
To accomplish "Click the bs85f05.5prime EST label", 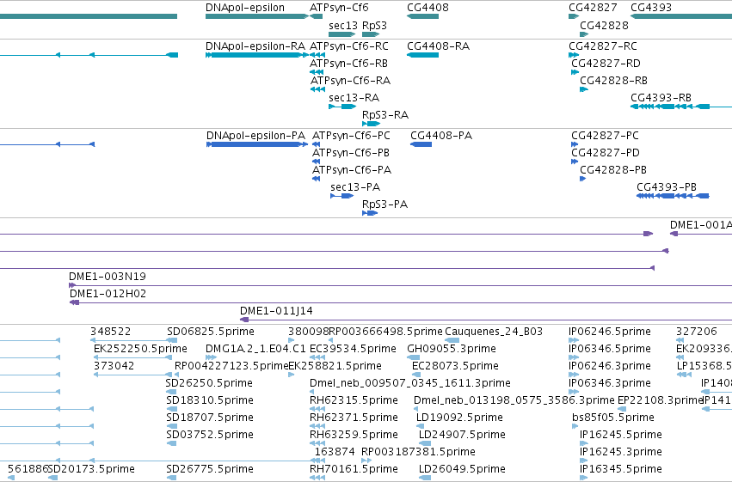I will 613,418.
